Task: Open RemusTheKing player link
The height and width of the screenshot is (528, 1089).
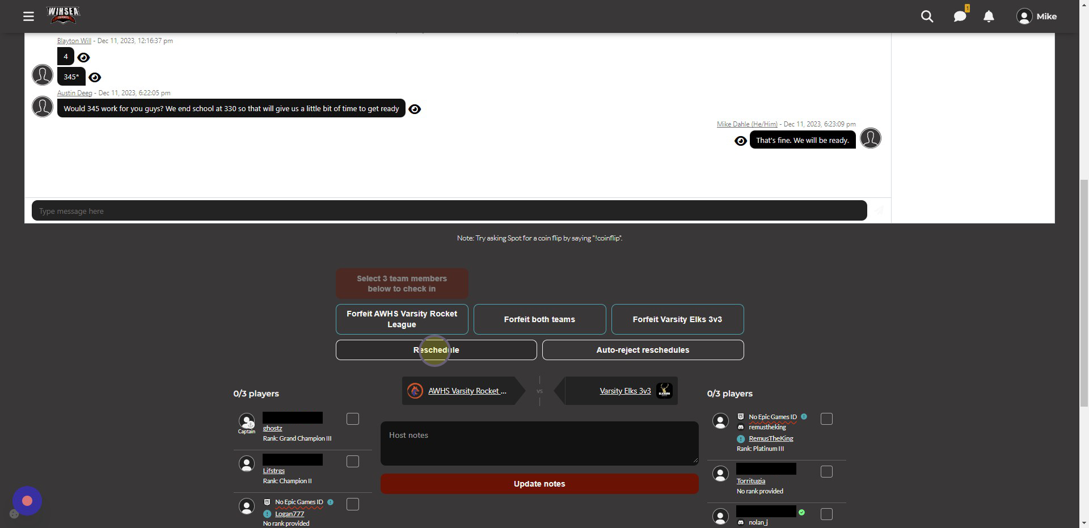Action: click(771, 438)
